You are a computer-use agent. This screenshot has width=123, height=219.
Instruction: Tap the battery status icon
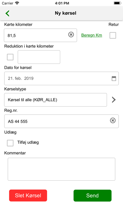pos(117,3)
